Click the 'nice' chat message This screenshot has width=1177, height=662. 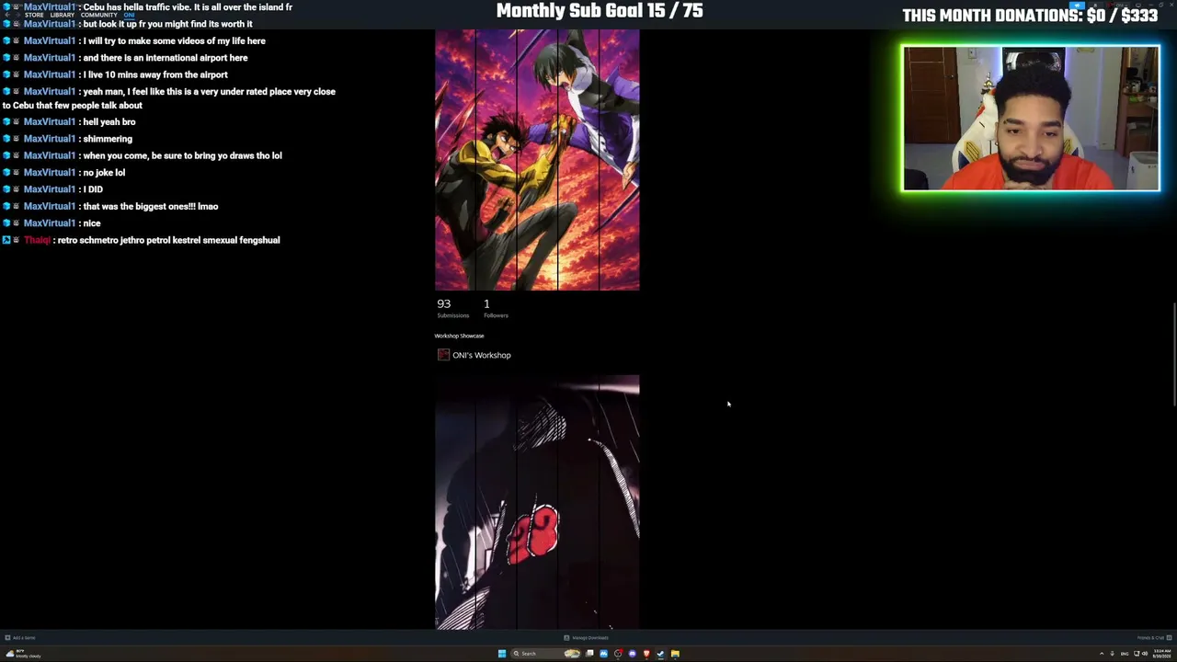pyautogui.click(x=91, y=223)
